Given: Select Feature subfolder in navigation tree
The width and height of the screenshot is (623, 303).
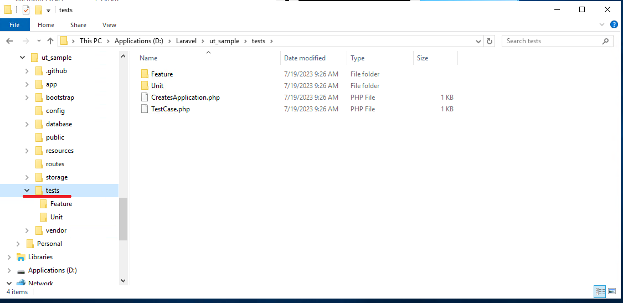Looking at the screenshot, I should click(61, 204).
